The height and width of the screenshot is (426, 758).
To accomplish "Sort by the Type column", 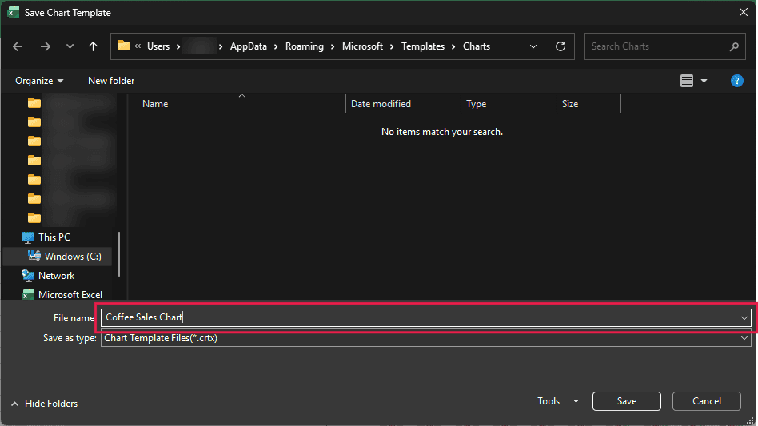I will point(477,104).
